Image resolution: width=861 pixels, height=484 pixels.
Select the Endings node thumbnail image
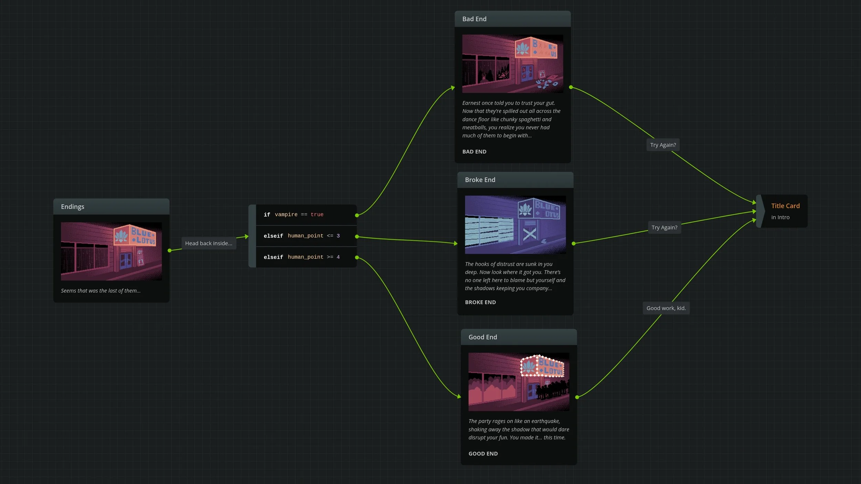111,251
